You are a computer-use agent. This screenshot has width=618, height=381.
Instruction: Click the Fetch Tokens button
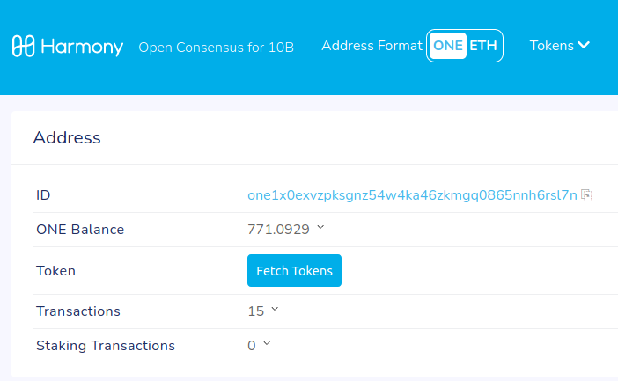(294, 271)
